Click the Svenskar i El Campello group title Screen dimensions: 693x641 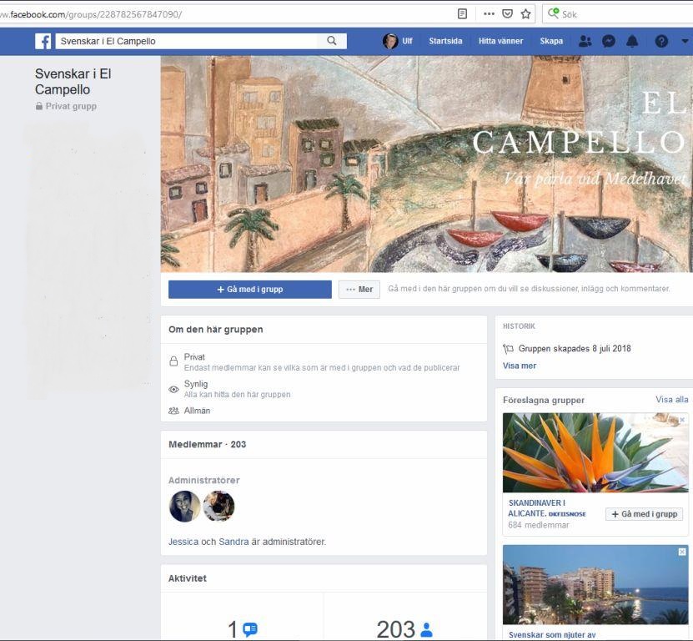click(x=73, y=82)
